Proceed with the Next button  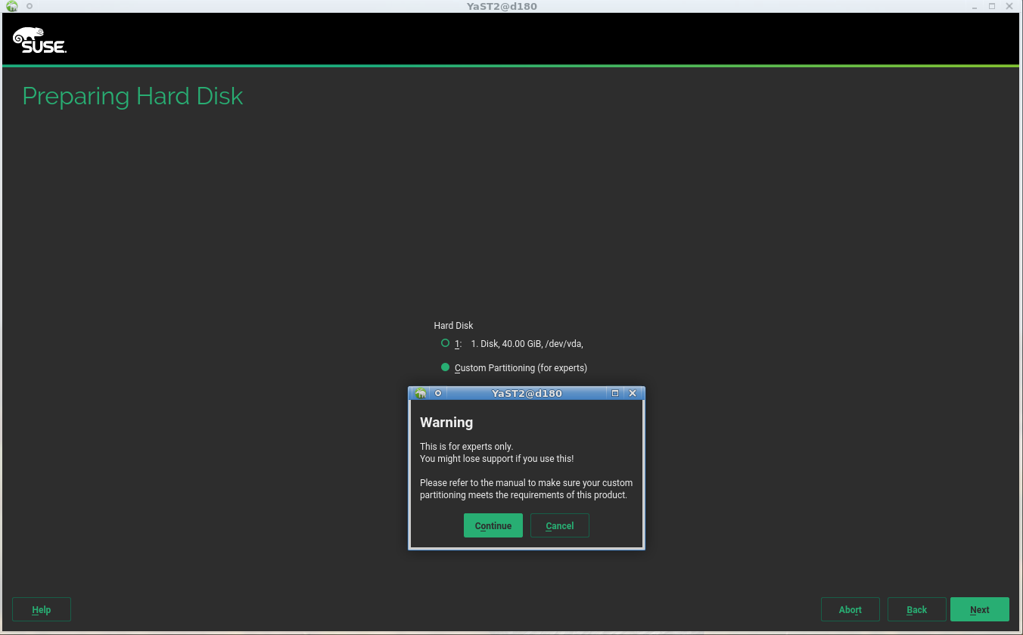[979, 609]
